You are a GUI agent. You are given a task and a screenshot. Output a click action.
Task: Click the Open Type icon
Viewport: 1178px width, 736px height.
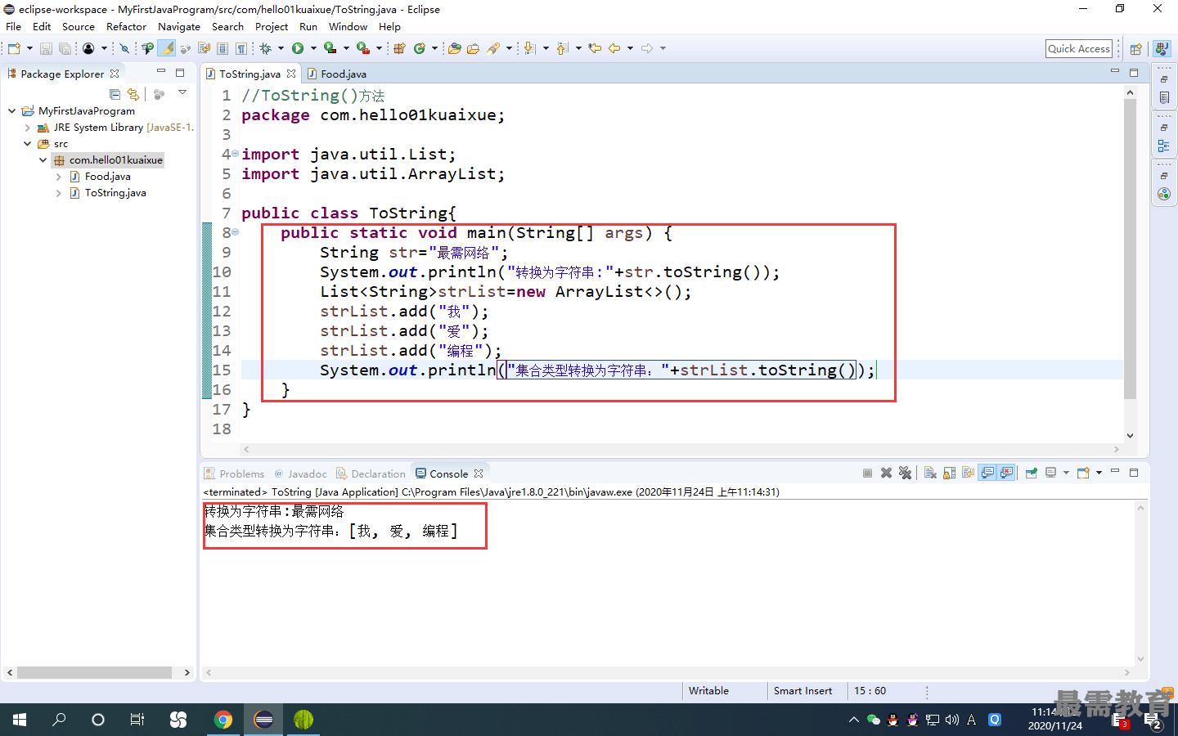(x=454, y=48)
